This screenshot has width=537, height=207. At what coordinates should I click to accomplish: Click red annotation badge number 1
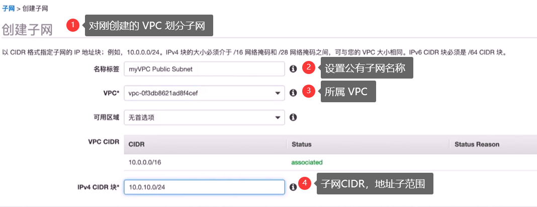click(73, 25)
